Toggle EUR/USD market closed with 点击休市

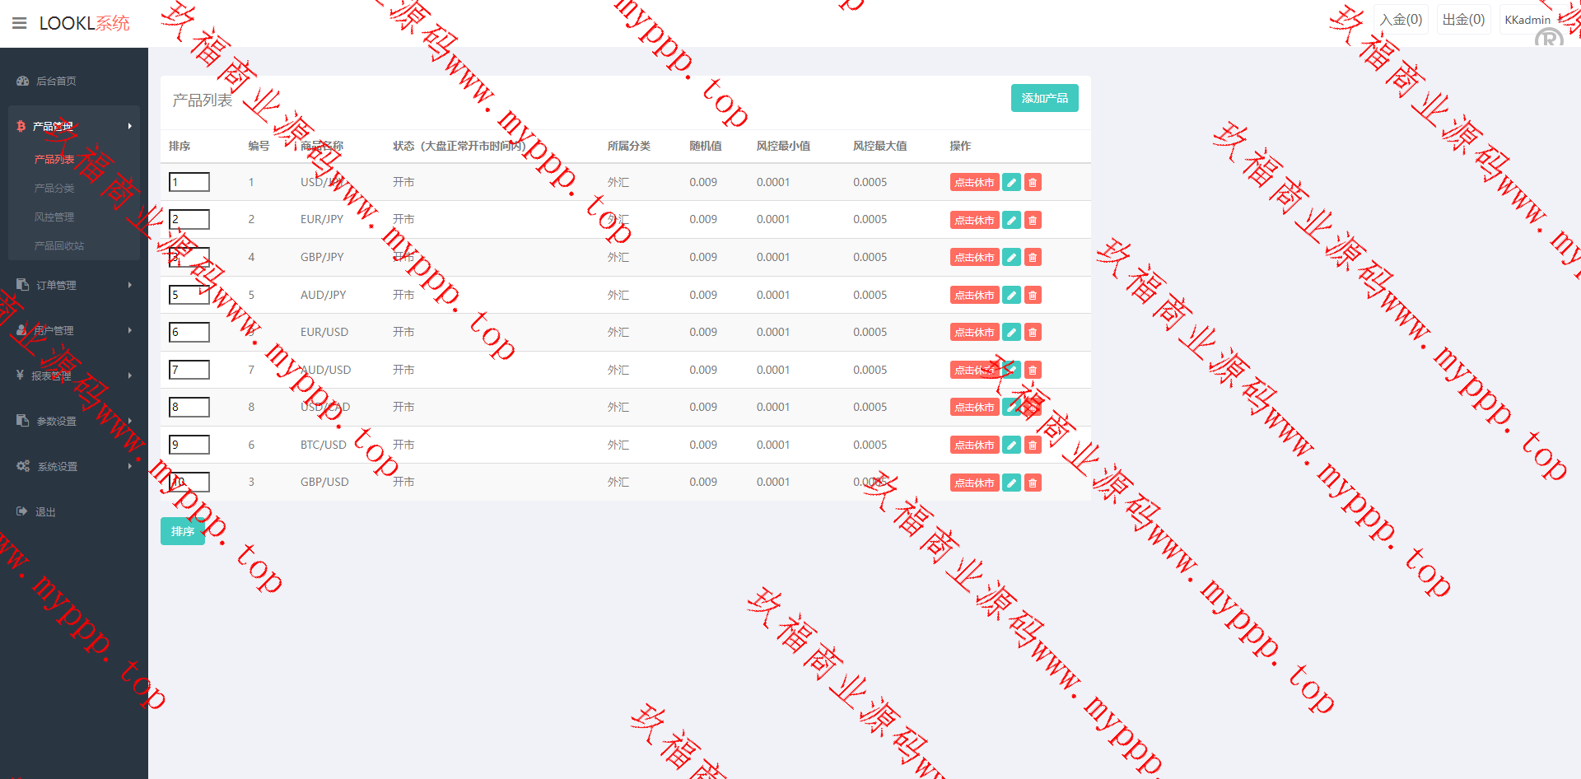(x=974, y=333)
